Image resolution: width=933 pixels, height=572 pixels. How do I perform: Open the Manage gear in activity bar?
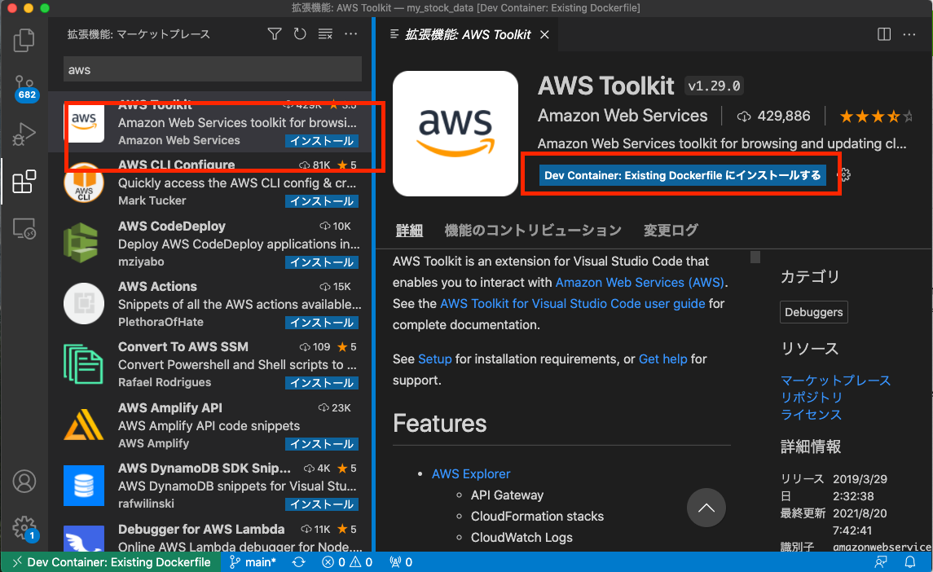click(x=24, y=527)
